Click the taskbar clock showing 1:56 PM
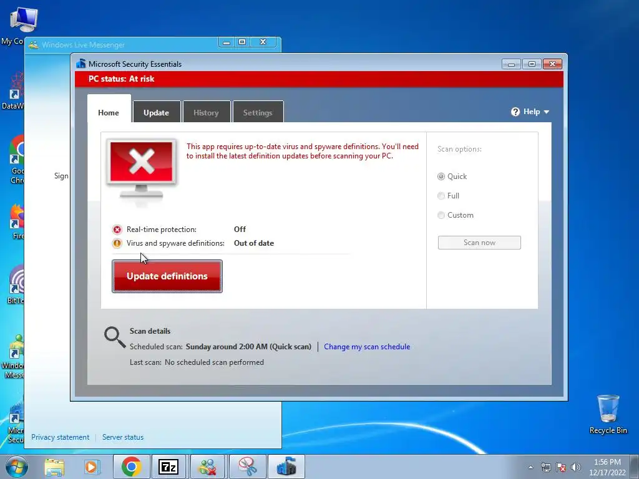The width and height of the screenshot is (639, 479). point(607,467)
